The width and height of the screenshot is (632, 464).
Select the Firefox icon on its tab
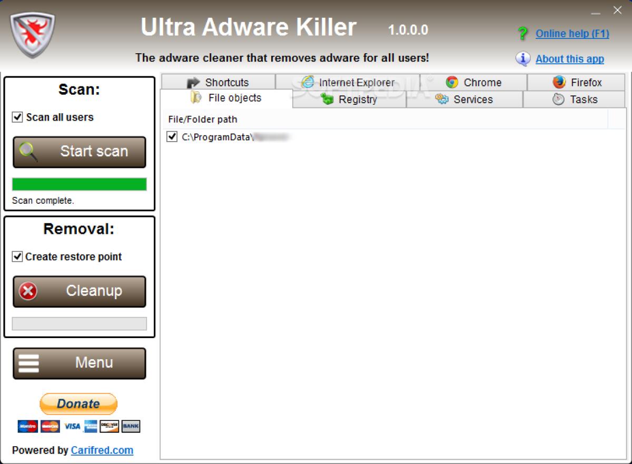pos(558,82)
